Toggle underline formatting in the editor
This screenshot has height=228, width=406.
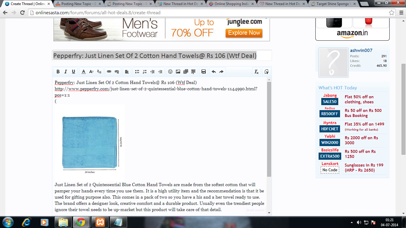[73, 72]
